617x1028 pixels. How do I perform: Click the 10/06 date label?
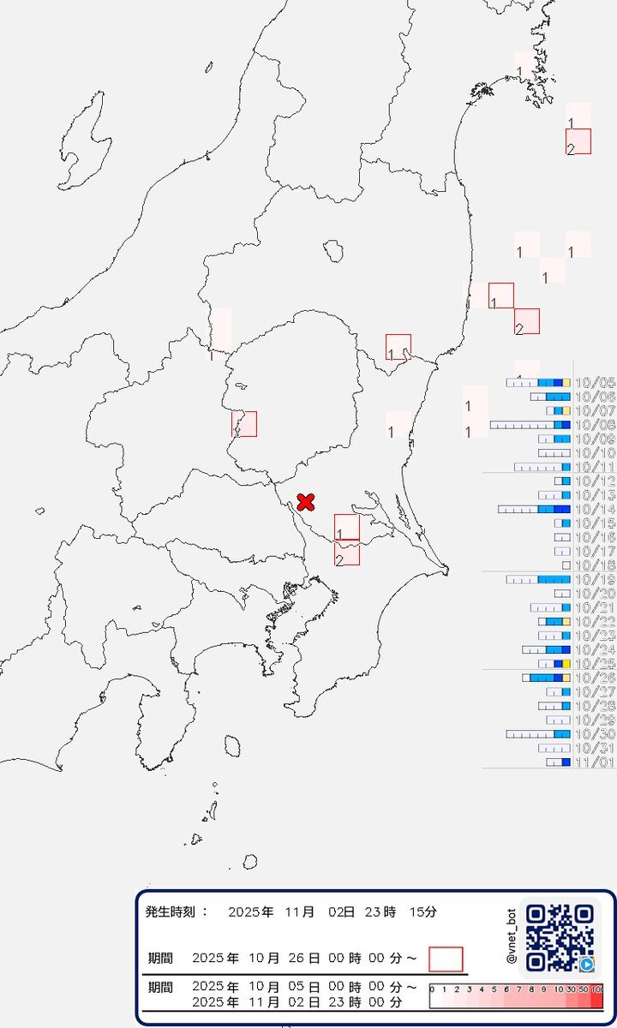click(x=595, y=397)
